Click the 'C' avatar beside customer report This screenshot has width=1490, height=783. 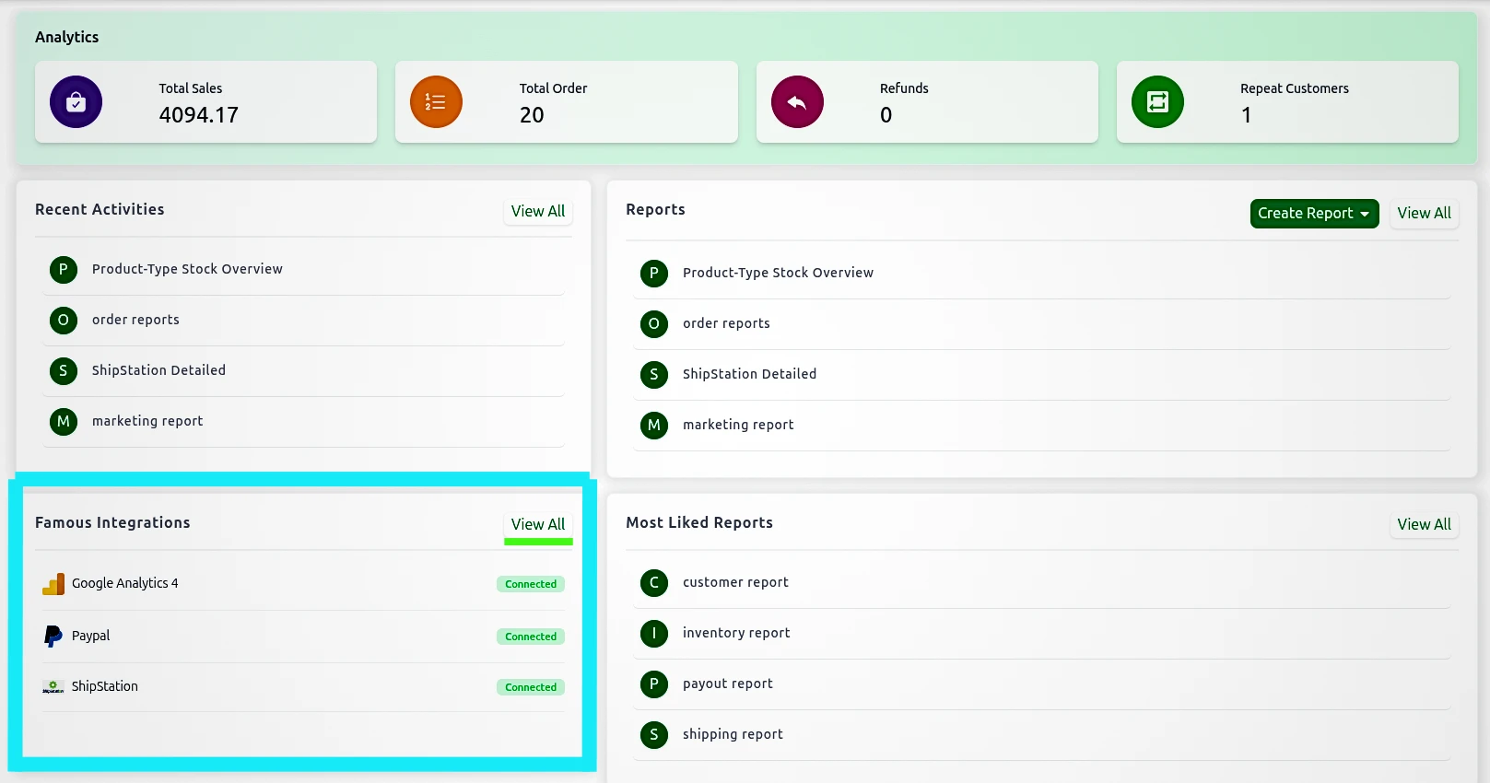(653, 582)
